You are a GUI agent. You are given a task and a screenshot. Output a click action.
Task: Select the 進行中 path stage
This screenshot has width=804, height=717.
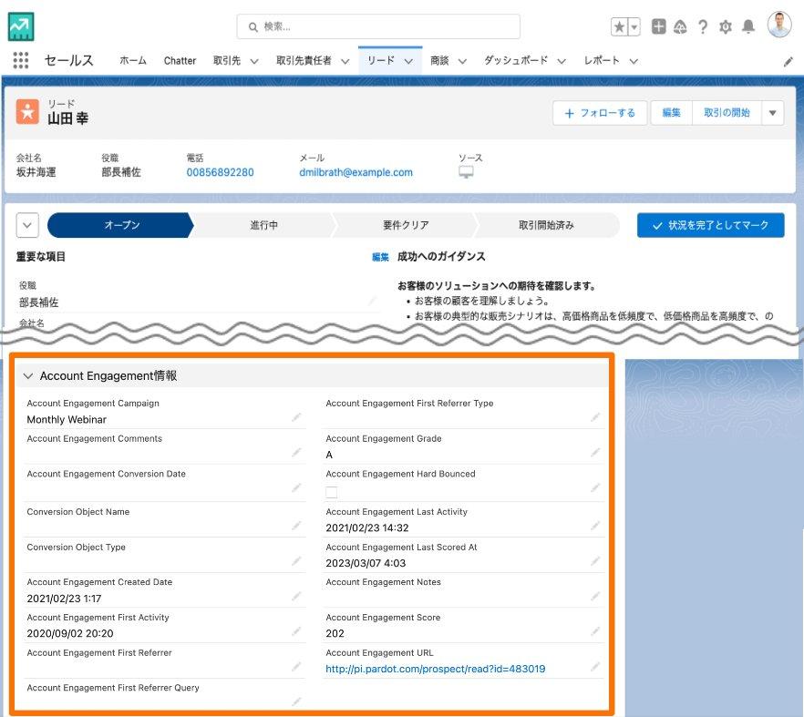[263, 225]
